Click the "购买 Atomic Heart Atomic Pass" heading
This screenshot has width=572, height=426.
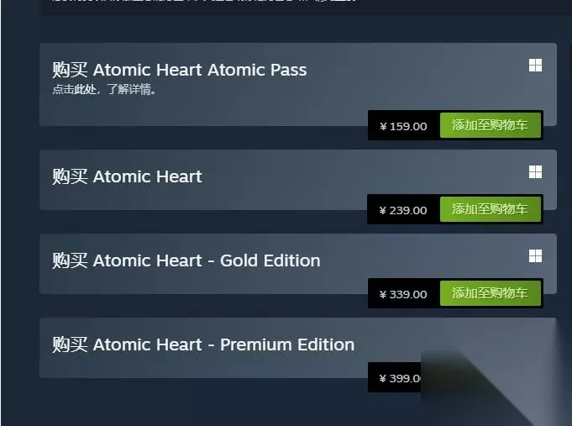[x=179, y=70]
